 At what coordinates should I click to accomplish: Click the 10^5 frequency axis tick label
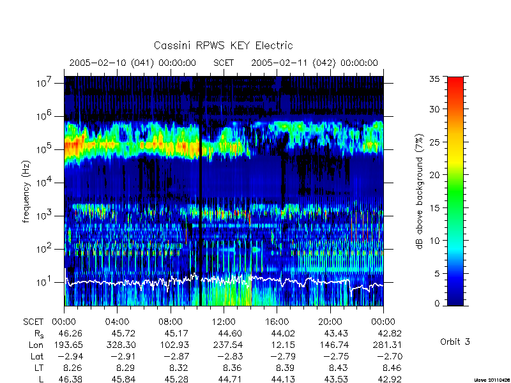click(x=43, y=149)
